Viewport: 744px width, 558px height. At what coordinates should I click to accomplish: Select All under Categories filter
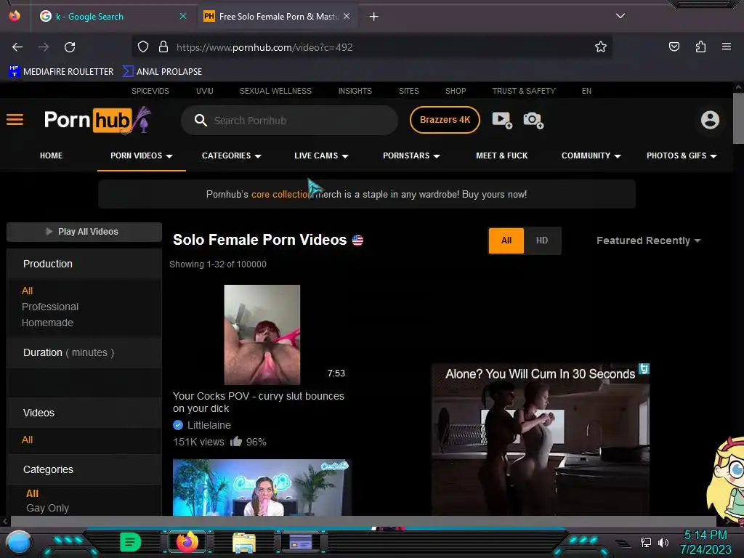(32, 493)
